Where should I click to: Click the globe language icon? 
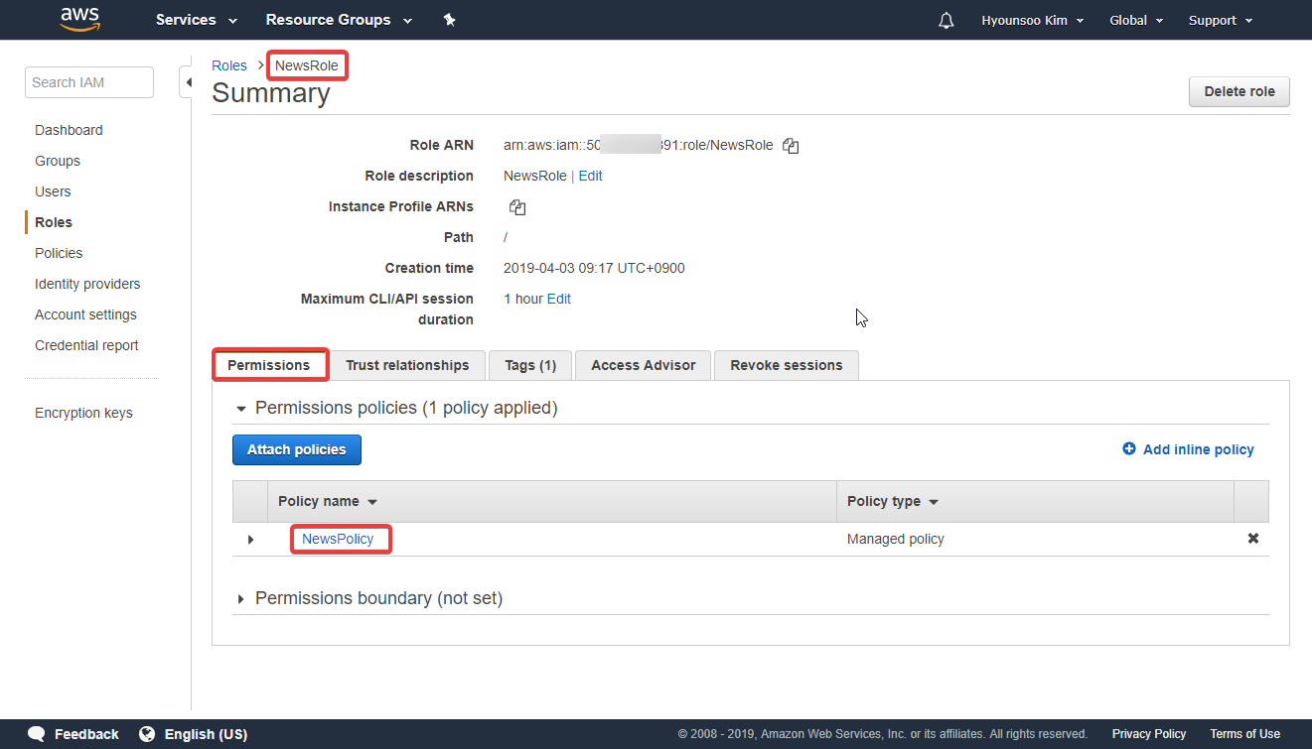[x=147, y=734]
